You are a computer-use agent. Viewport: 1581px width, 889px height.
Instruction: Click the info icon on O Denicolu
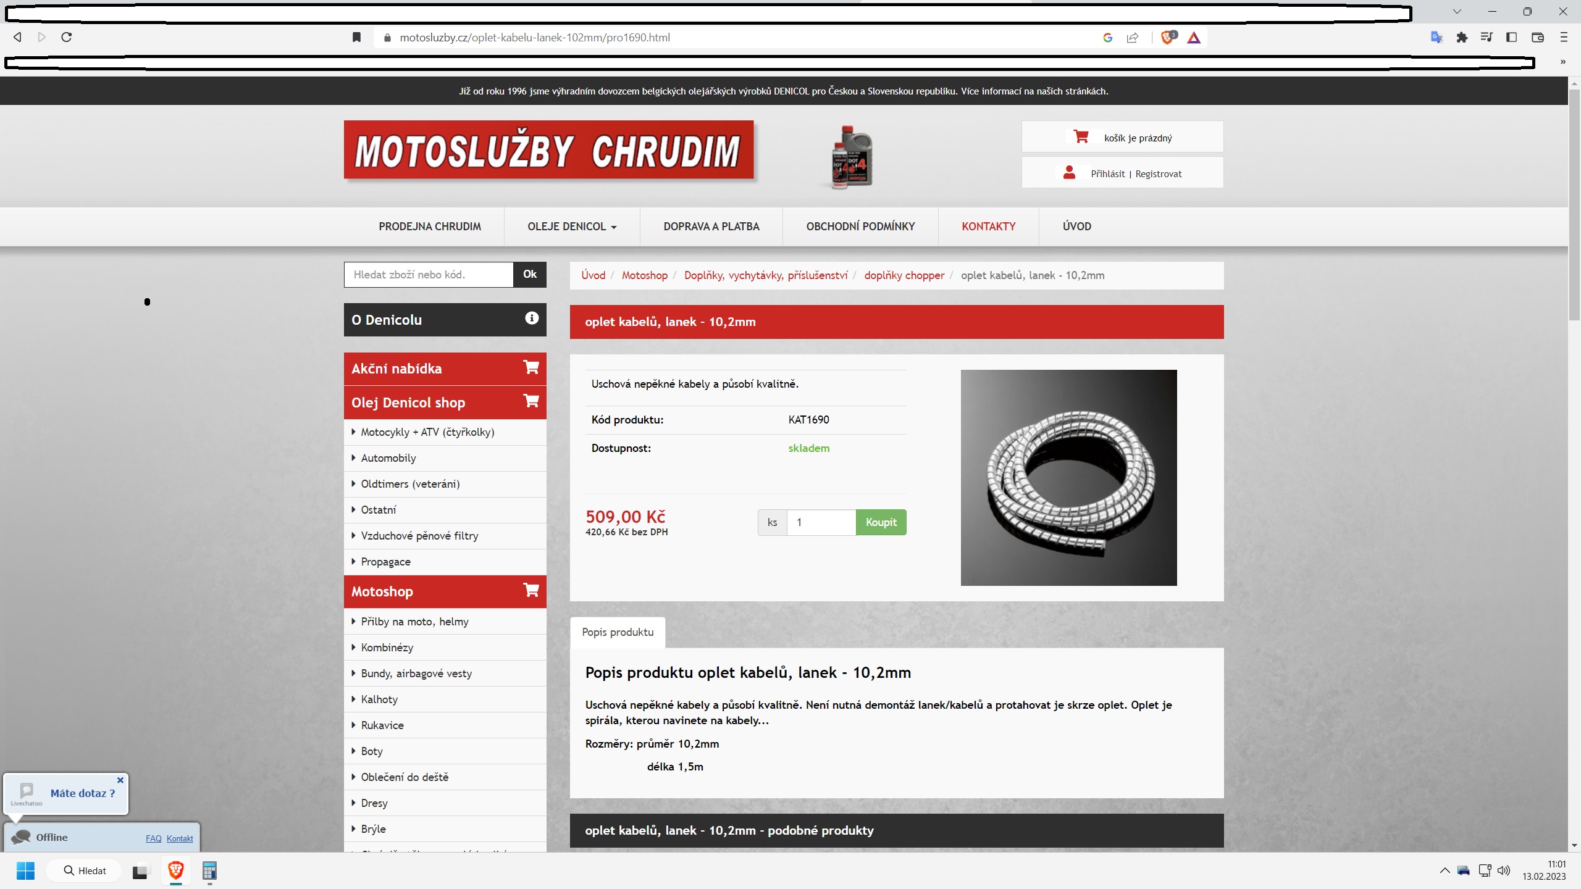[x=532, y=318]
